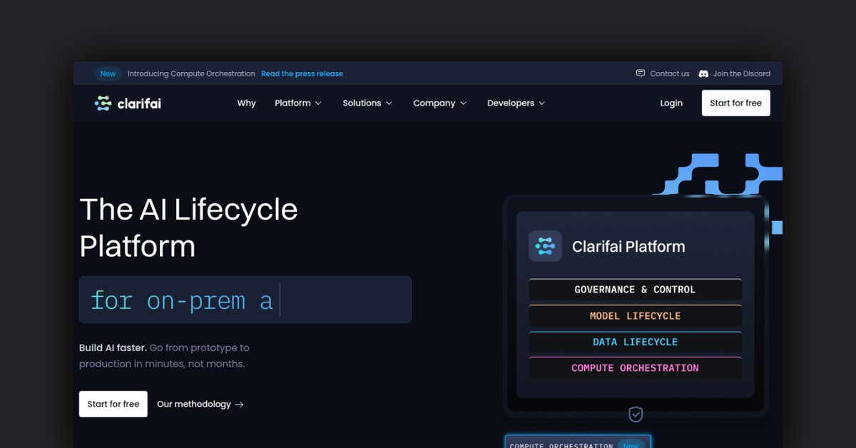
Task: Click the arrow icon beside Our methodology
Action: [240, 404]
